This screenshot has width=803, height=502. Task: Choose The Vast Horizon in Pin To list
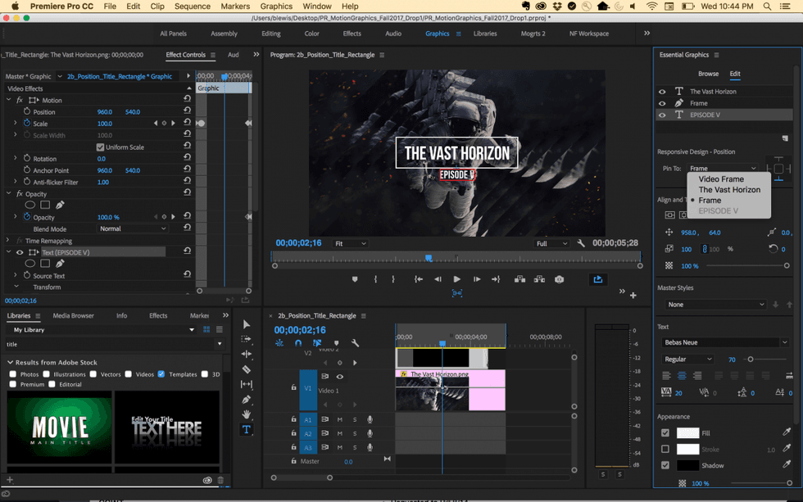pyautogui.click(x=729, y=190)
